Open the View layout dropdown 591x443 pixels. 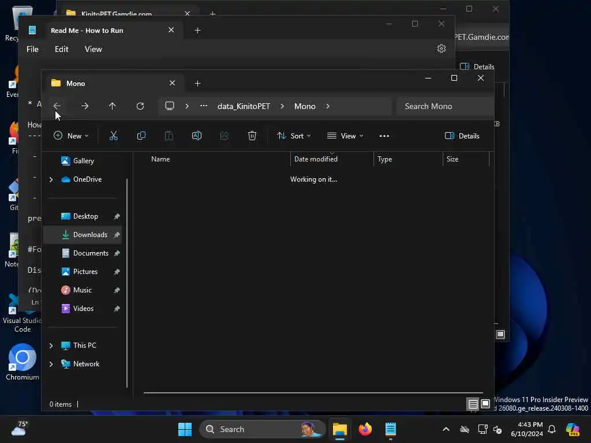pos(345,136)
